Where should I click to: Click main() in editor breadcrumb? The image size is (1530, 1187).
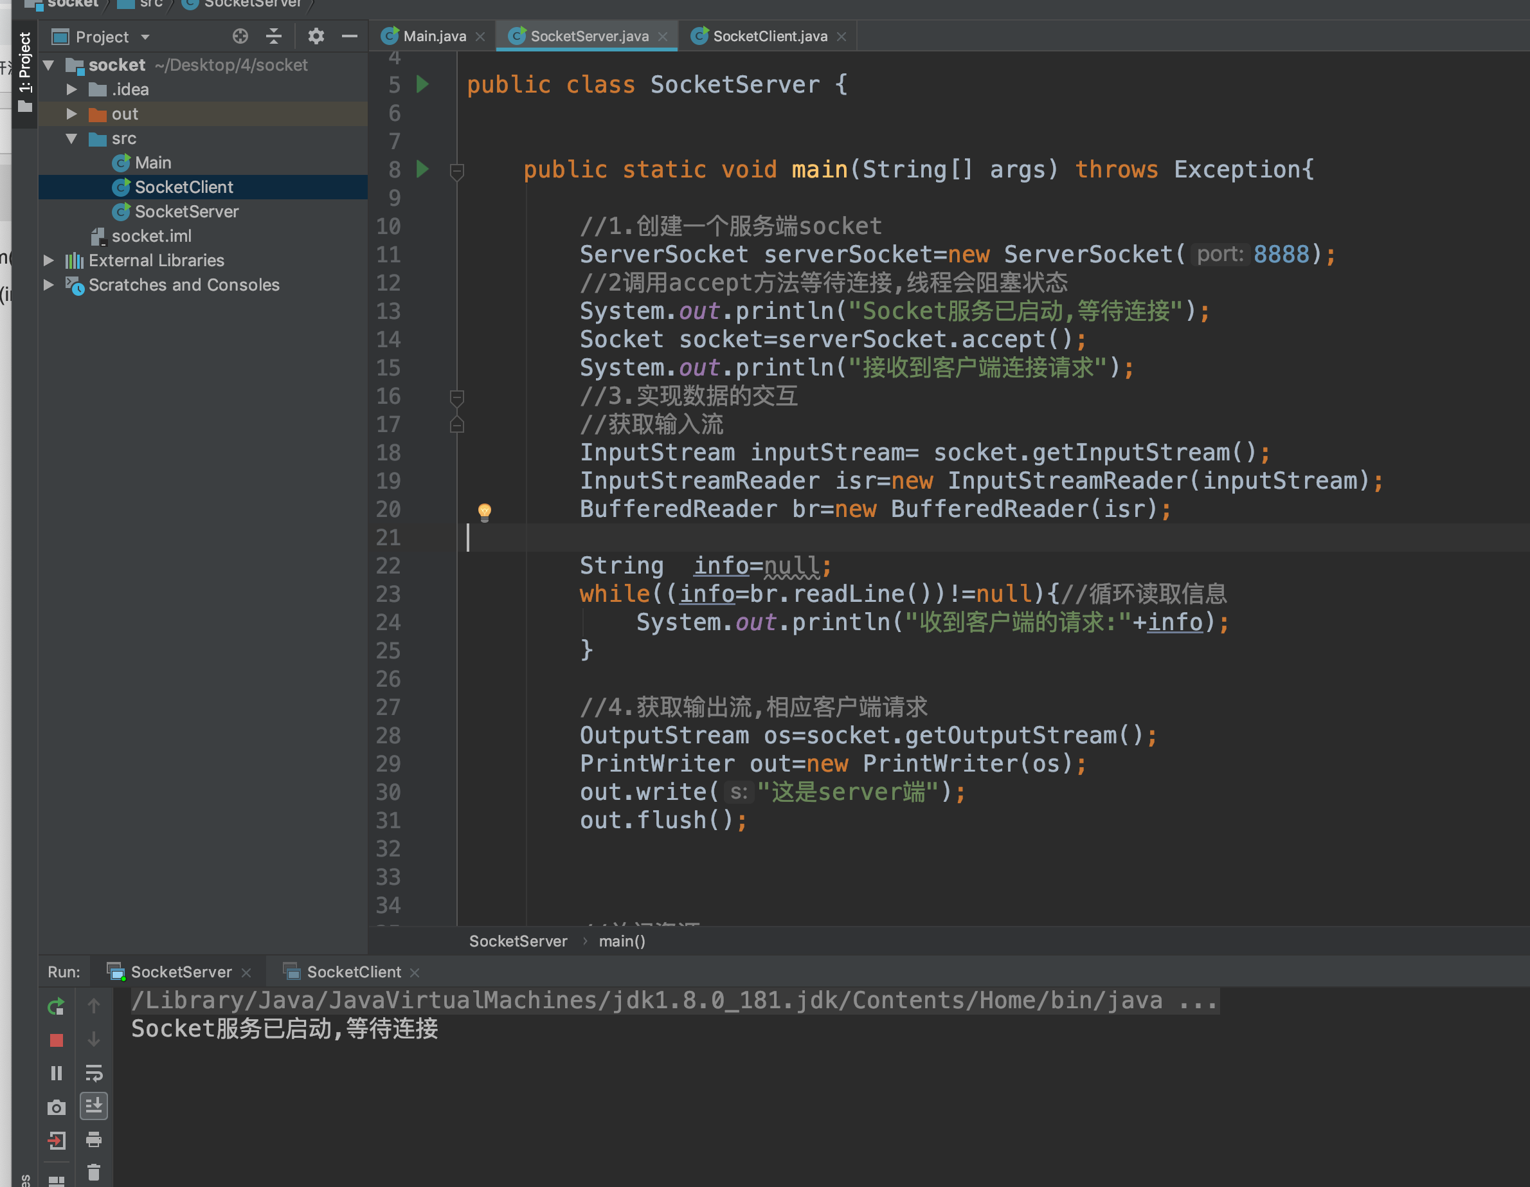(x=622, y=941)
